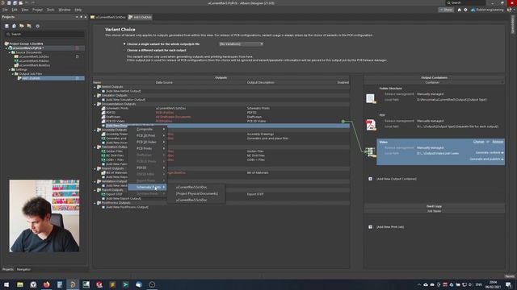This screenshot has width=517, height=290.
Task: Open the Windows Start menu
Action: tap(6, 284)
